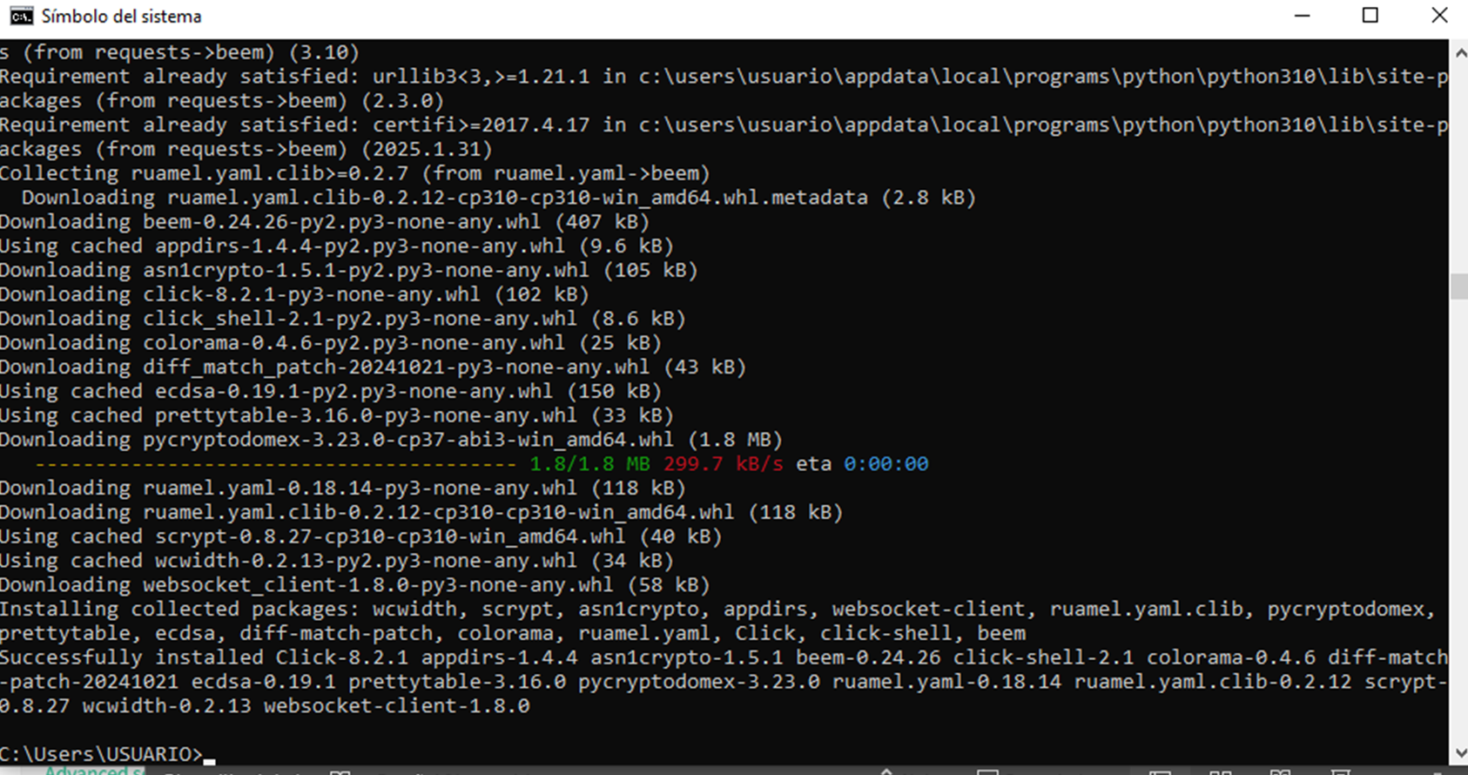The image size is (1468, 775).
Task: Click the 'Collecting ruamel.yaml.clib' line
Action: pyautogui.click(x=354, y=173)
